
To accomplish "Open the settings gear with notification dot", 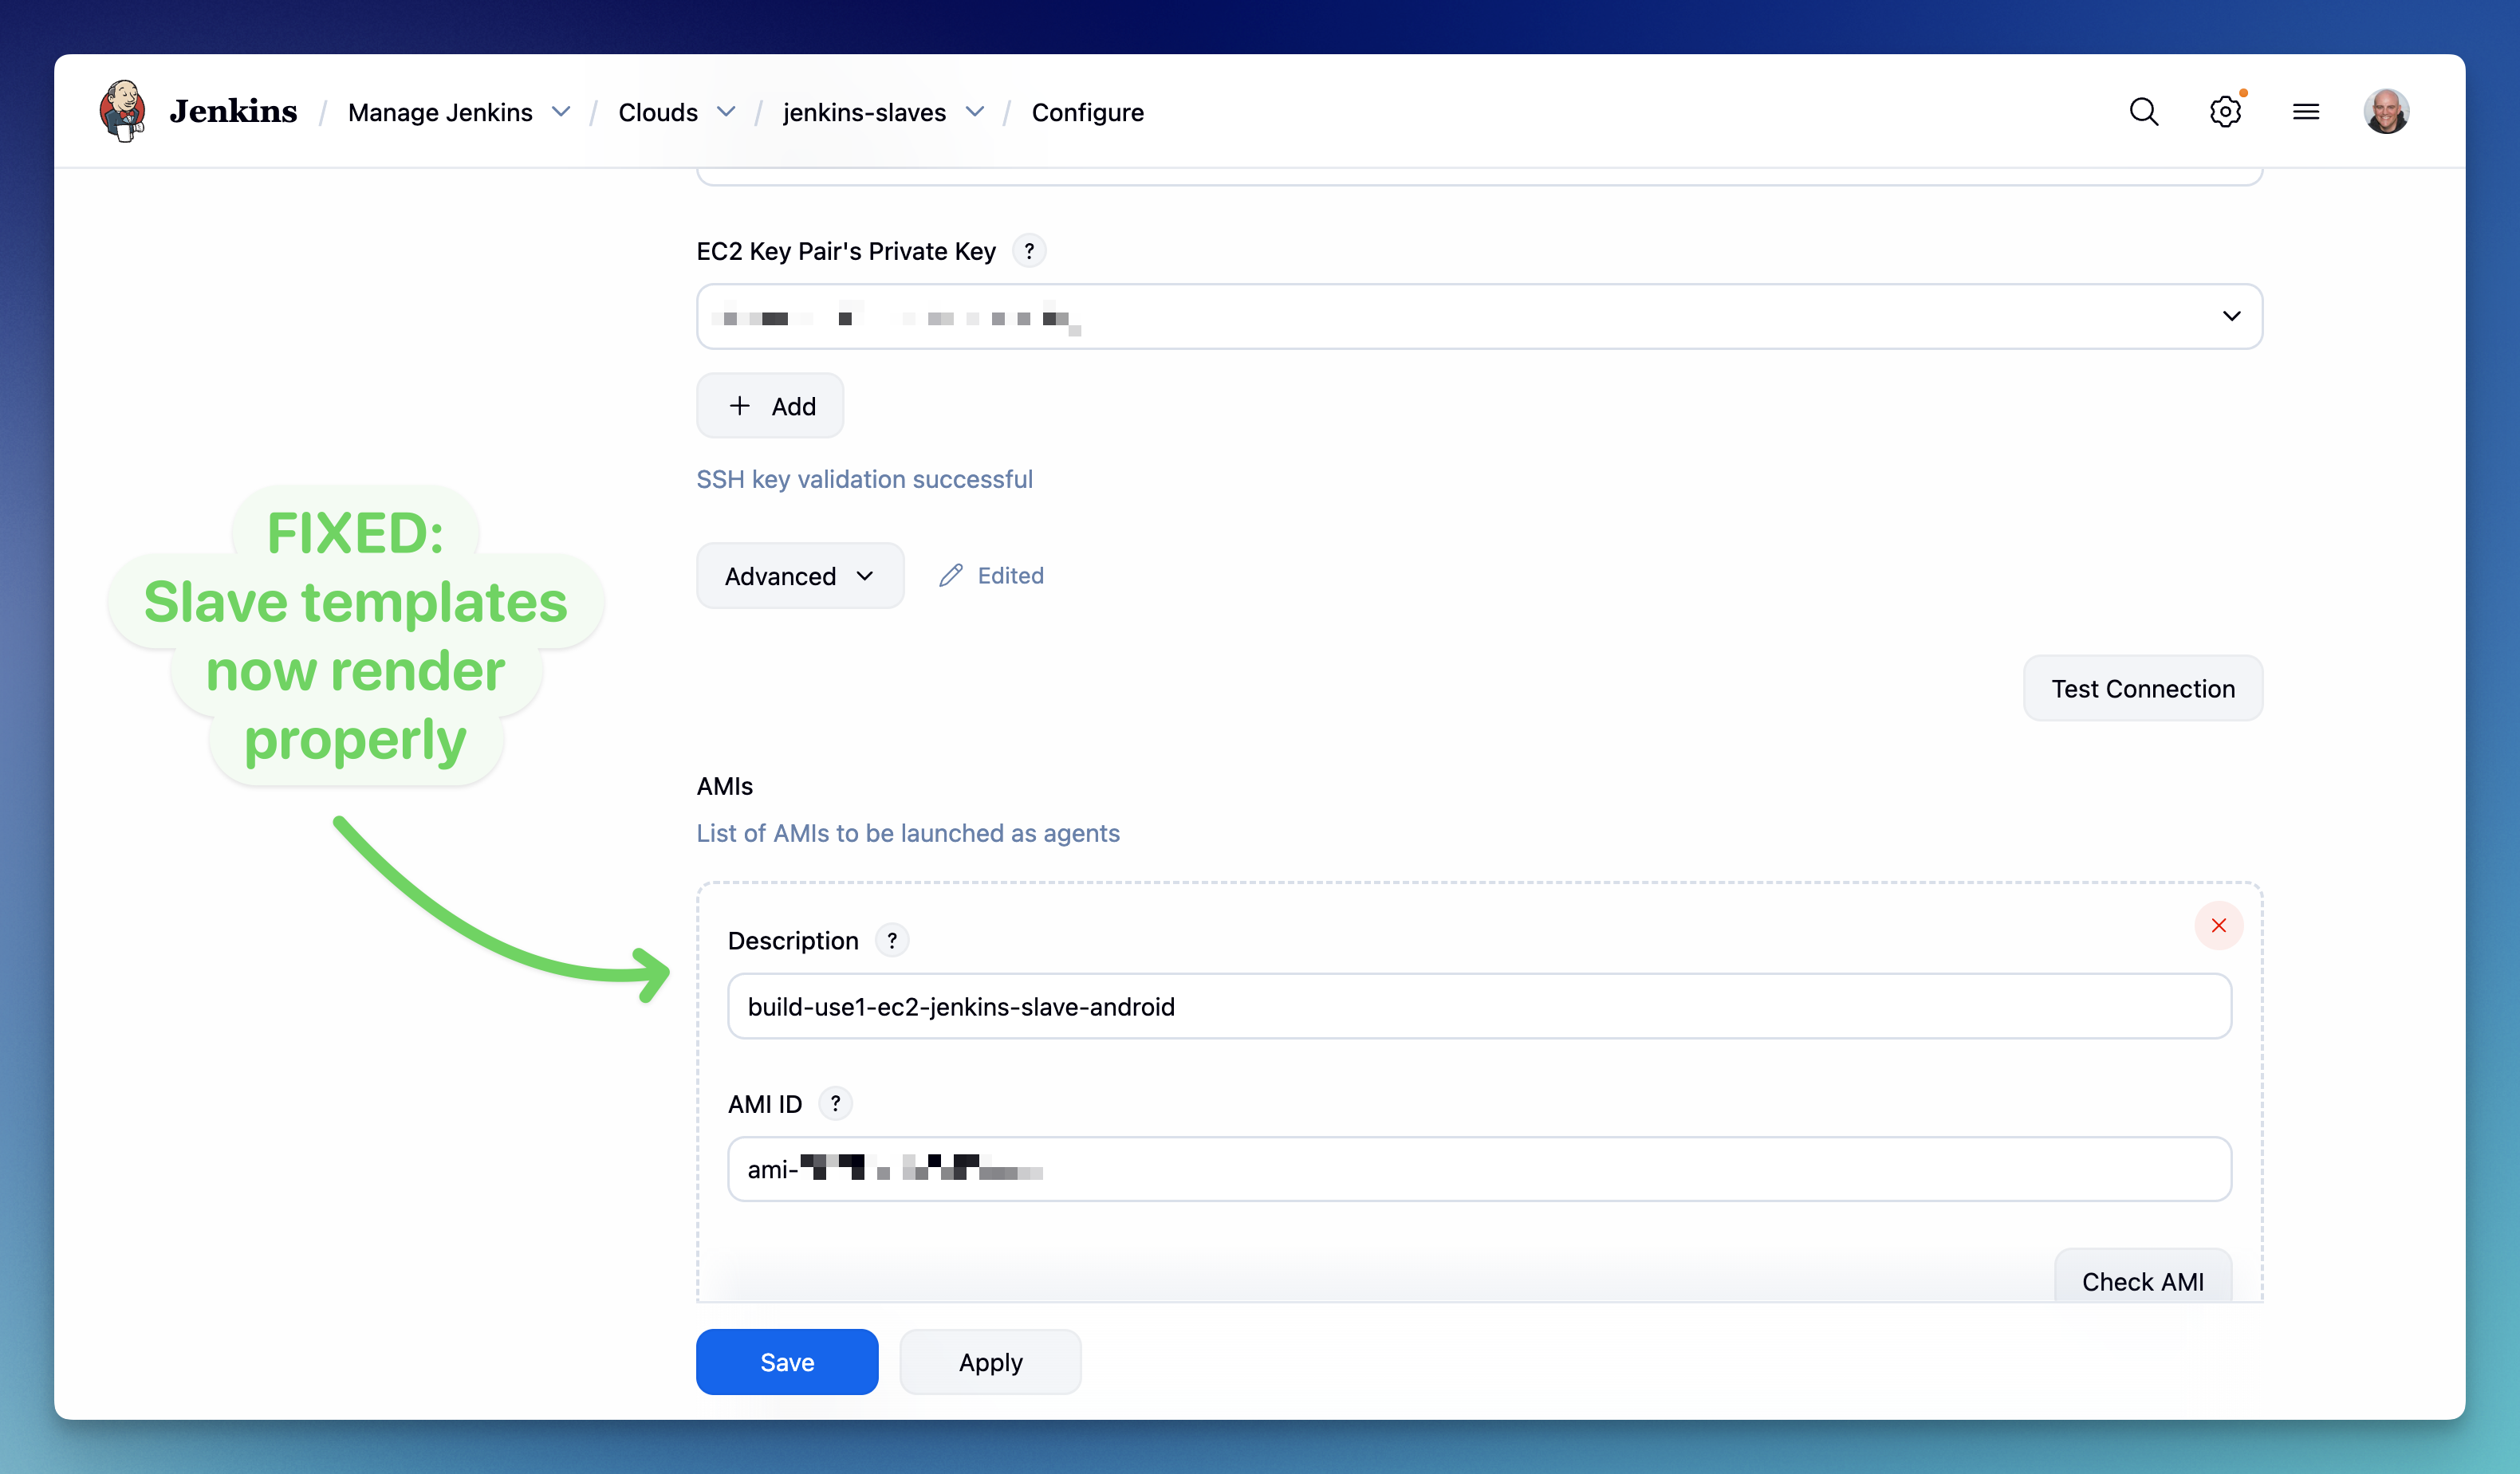I will click(x=2225, y=111).
